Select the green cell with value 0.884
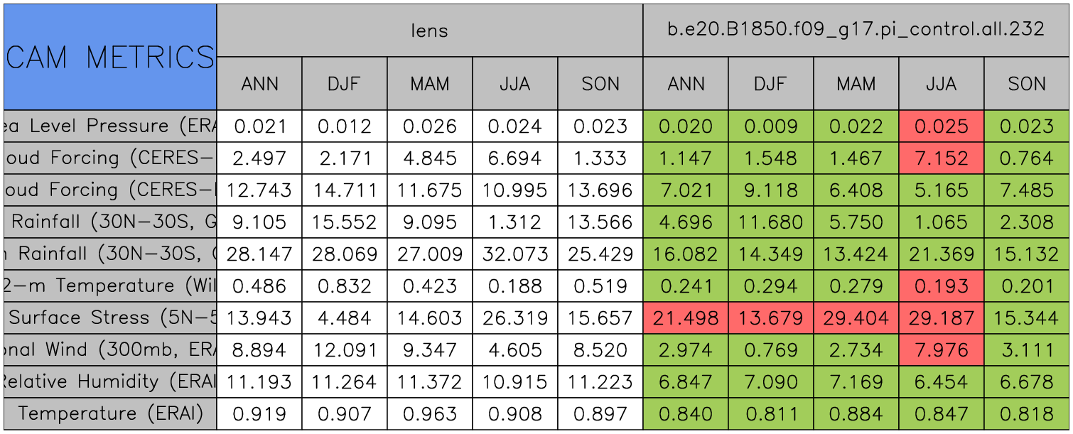The height and width of the screenshot is (434, 1073). (x=856, y=413)
